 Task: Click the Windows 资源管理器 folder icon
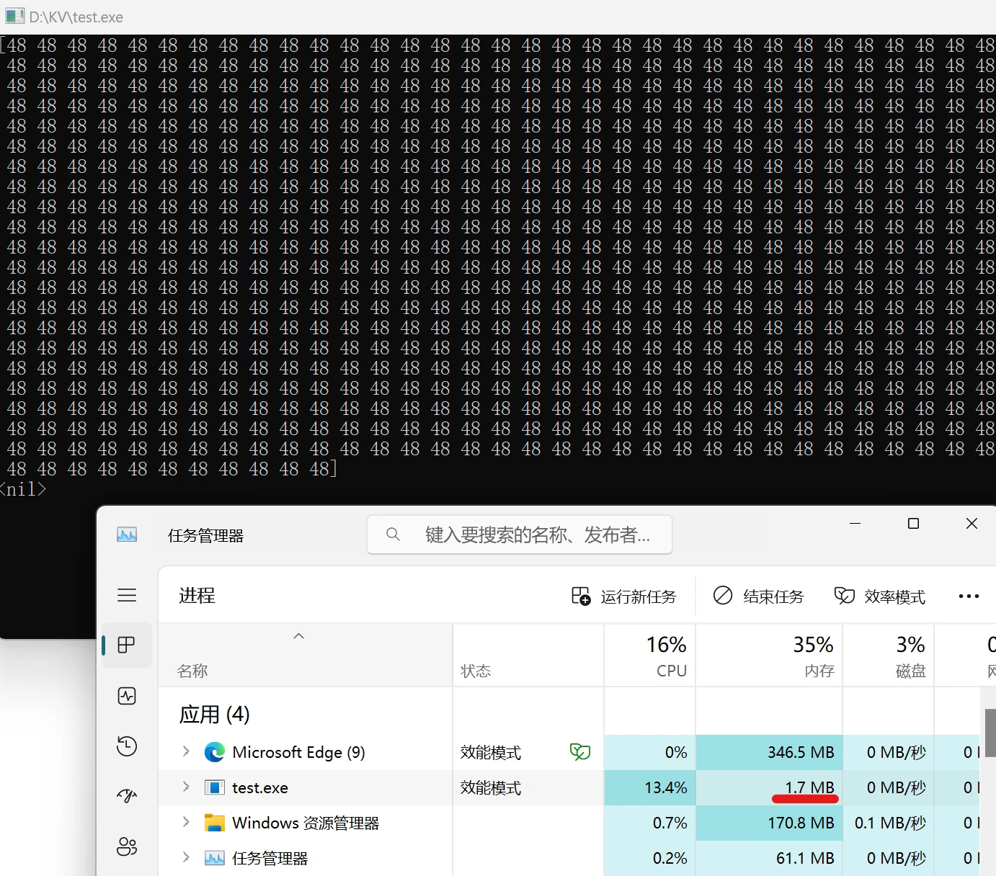(x=214, y=823)
